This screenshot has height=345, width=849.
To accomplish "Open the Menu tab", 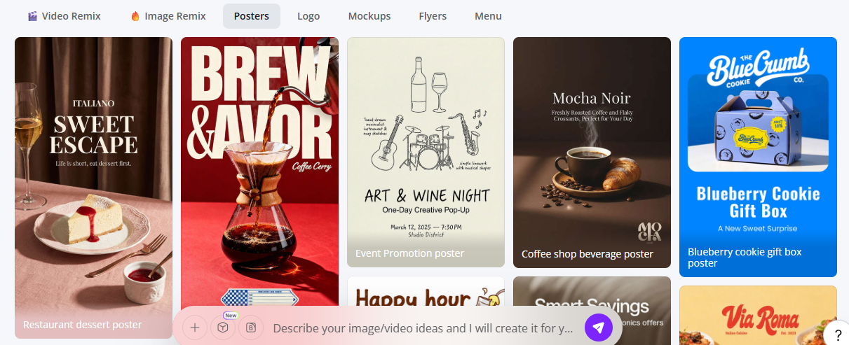I will (x=488, y=15).
